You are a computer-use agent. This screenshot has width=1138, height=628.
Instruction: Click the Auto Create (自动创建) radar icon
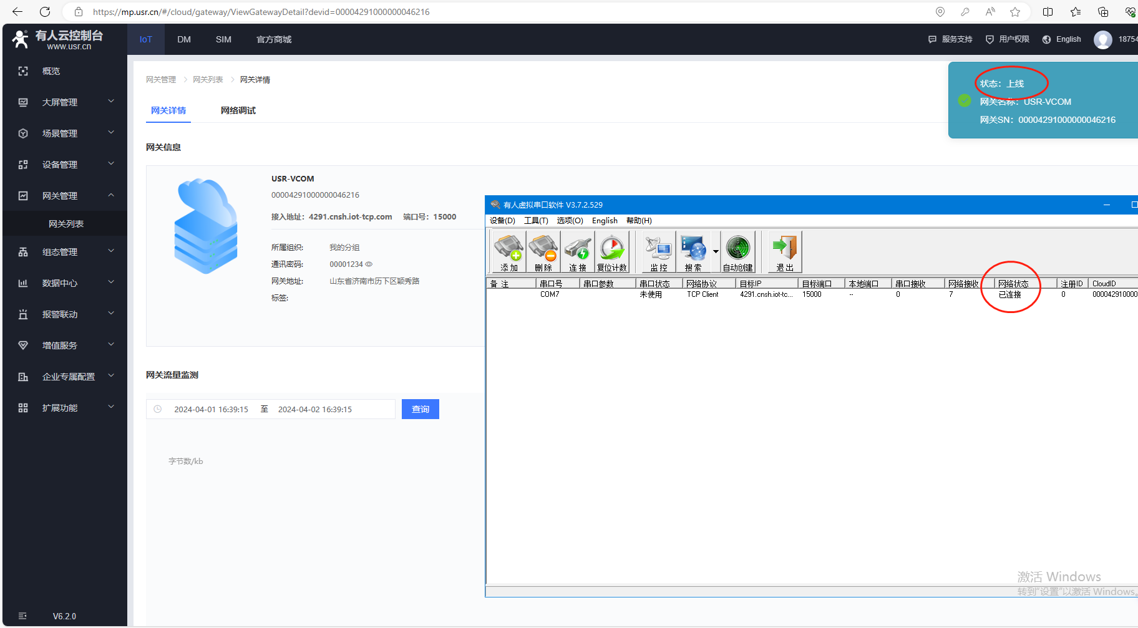[x=738, y=252]
